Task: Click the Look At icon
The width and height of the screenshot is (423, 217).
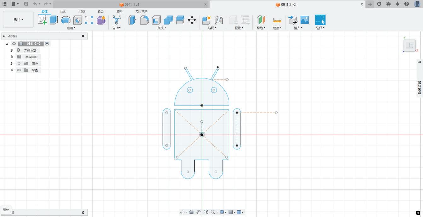Action: (191, 212)
